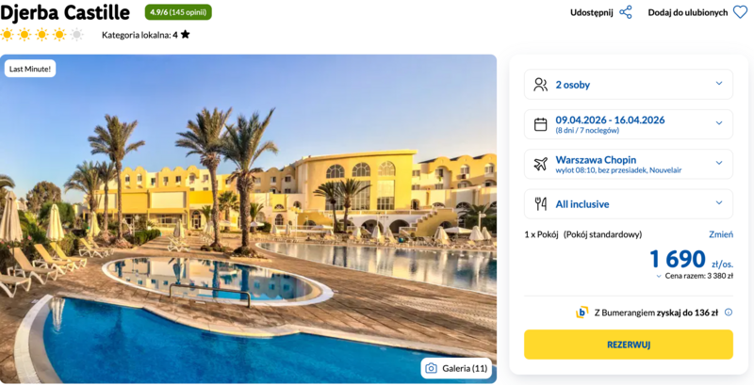This screenshot has width=754, height=385.
Task: Click the heart icon to add to favorites
Action: pyautogui.click(x=740, y=12)
